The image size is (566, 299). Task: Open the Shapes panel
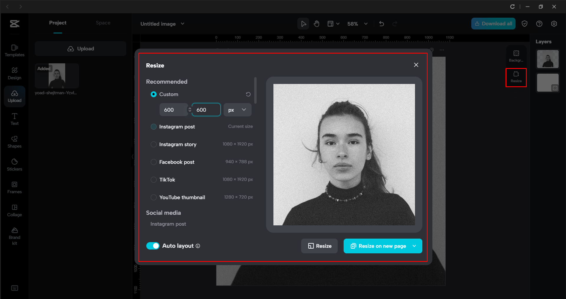click(x=14, y=142)
